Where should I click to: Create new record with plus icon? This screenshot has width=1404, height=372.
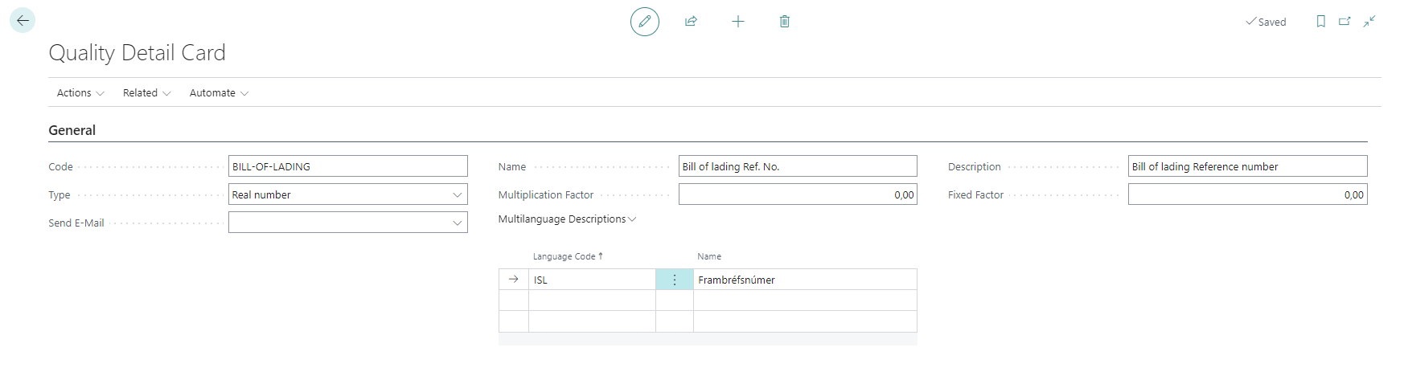pyautogui.click(x=737, y=22)
